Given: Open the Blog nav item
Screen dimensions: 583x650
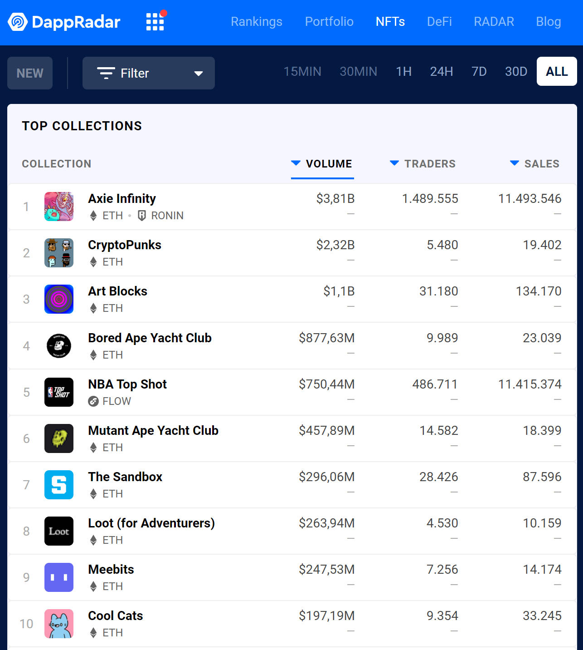Looking at the screenshot, I should click(x=549, y=22).
